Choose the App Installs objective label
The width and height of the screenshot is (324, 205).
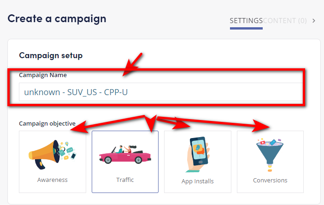pyautogui.click(x=198, y=181)
